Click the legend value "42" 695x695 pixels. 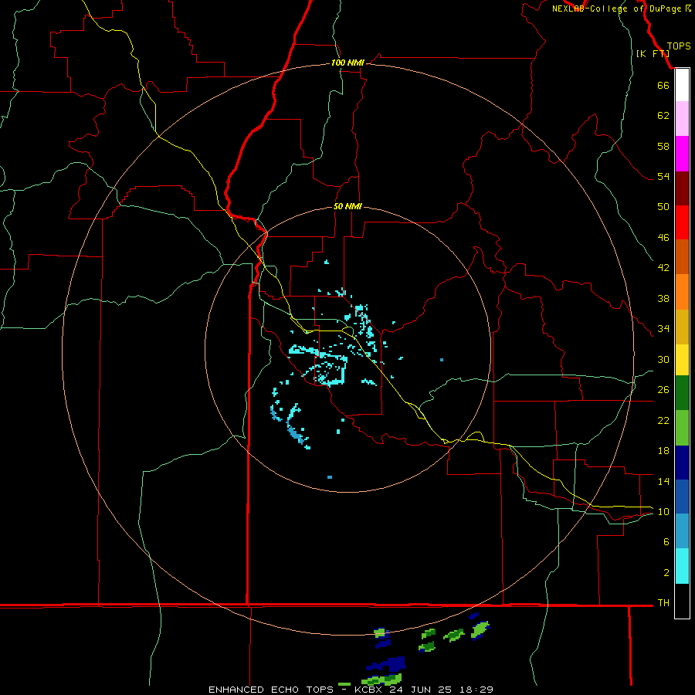coord(663,268)
